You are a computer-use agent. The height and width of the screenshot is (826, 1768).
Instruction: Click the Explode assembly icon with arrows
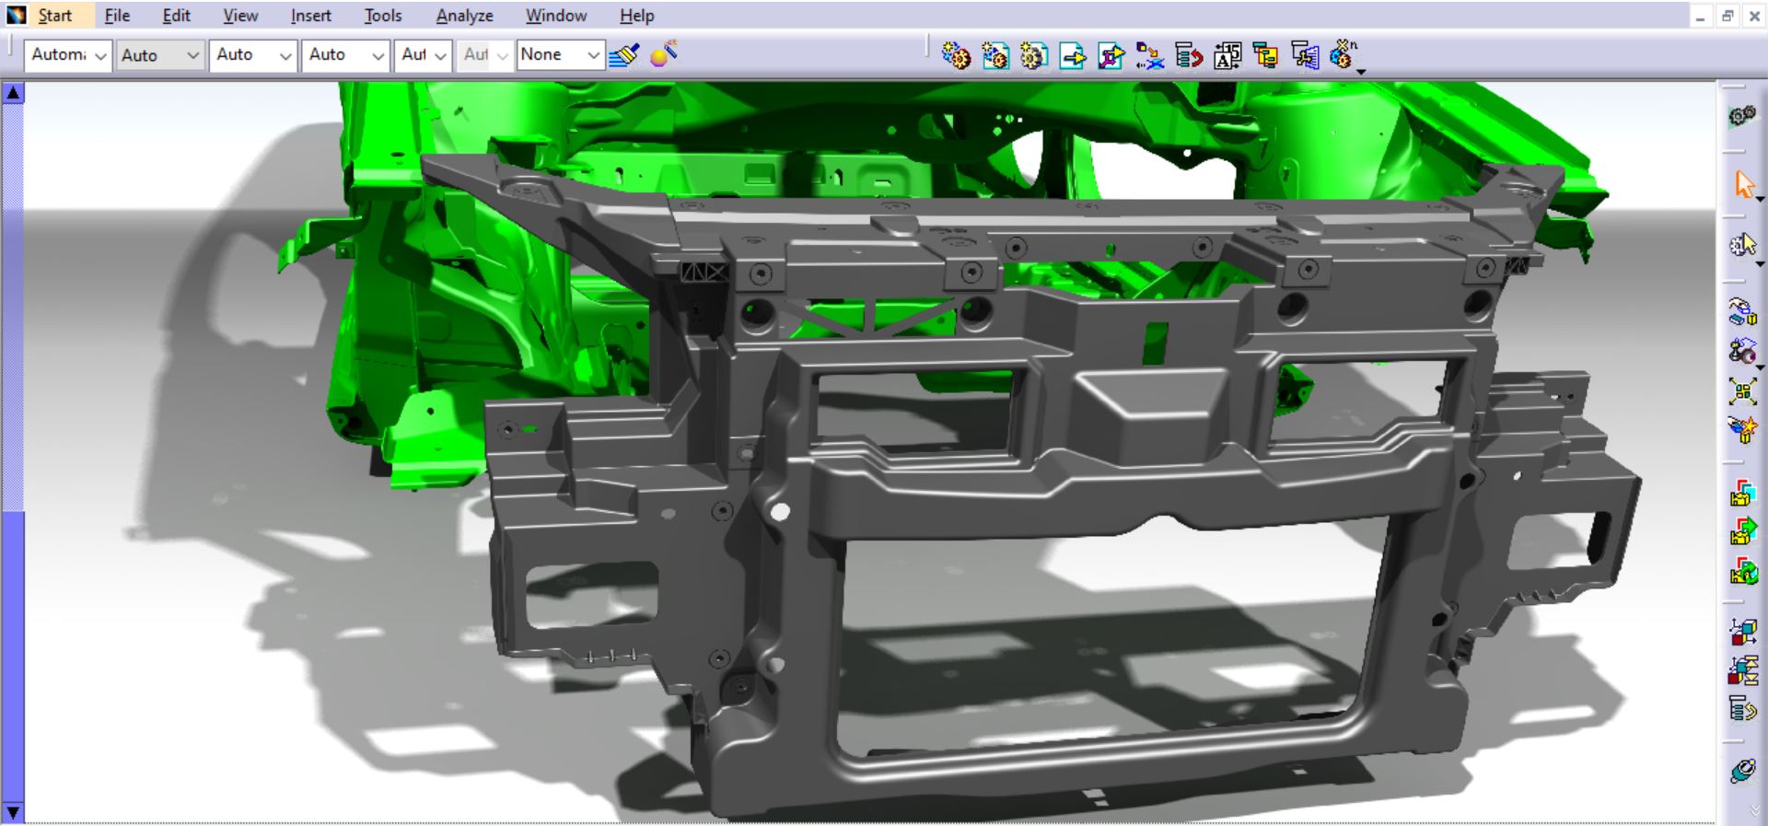pyautogui.click(x=1742, y=391)
